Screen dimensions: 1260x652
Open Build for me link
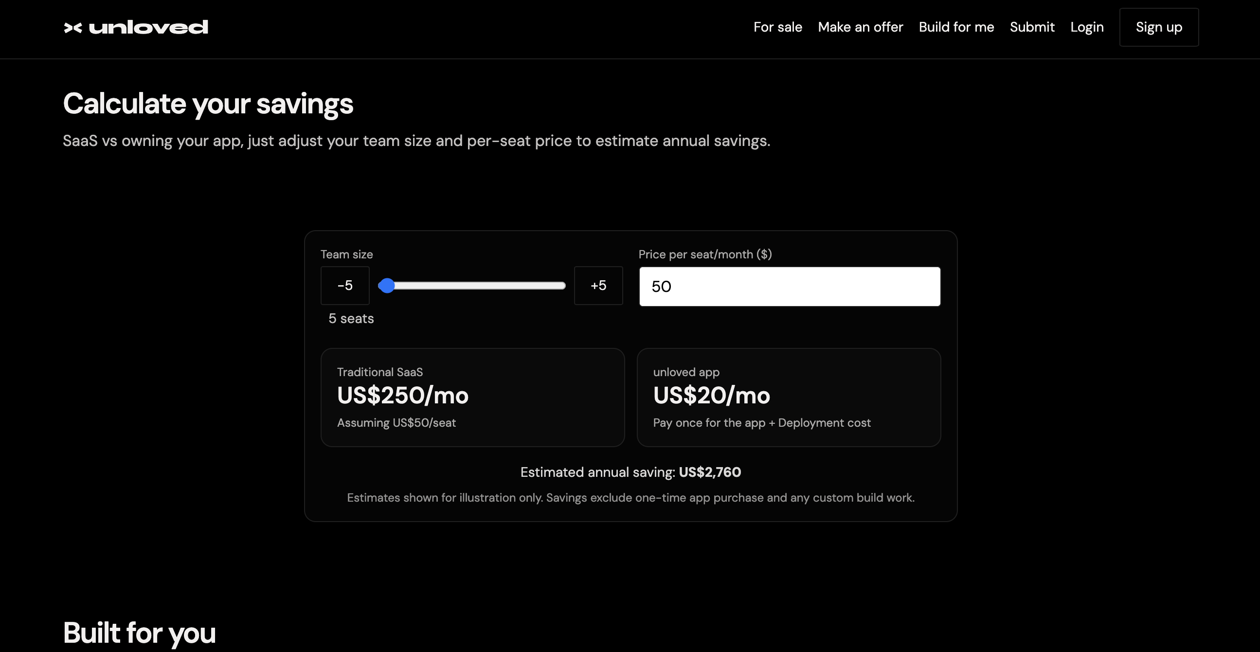pos(956,27)
